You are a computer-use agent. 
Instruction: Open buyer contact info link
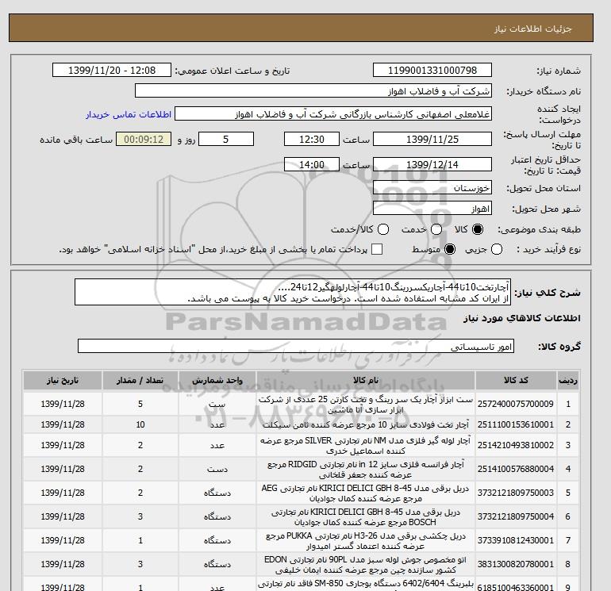click(x=129, y=114)
